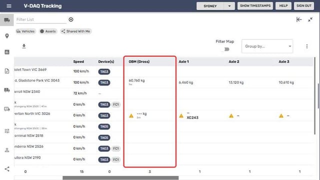Sort by Axle 1 column header
The image size is (320, 180).
tap(183, 61)
